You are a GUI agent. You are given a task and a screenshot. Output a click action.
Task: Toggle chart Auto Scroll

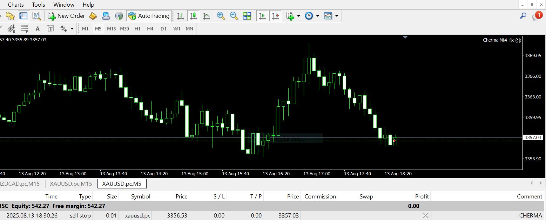(262, 16)
